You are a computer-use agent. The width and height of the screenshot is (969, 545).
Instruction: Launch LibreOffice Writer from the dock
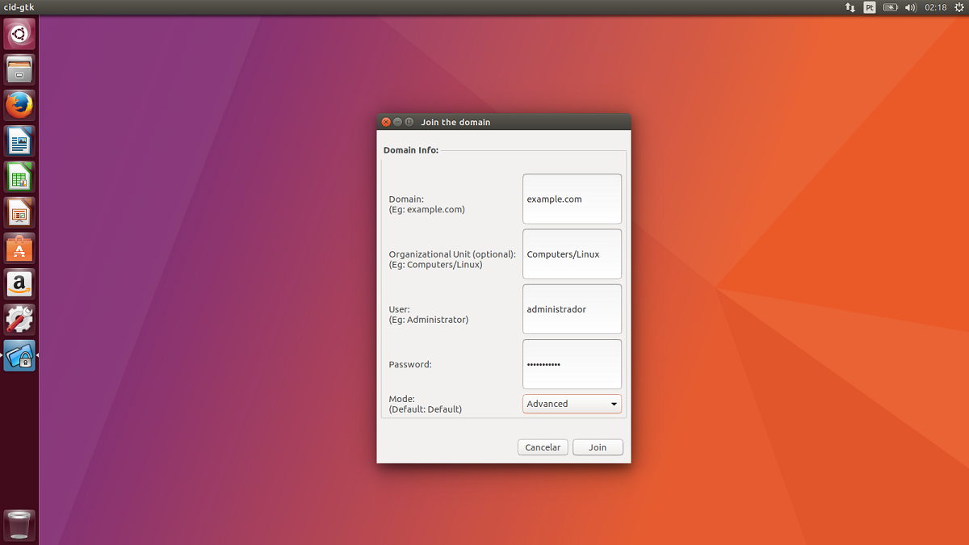point(19,141)
